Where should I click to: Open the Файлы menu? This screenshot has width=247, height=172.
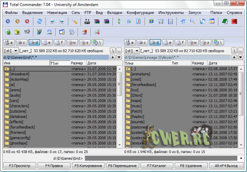(x=11, y=13)
